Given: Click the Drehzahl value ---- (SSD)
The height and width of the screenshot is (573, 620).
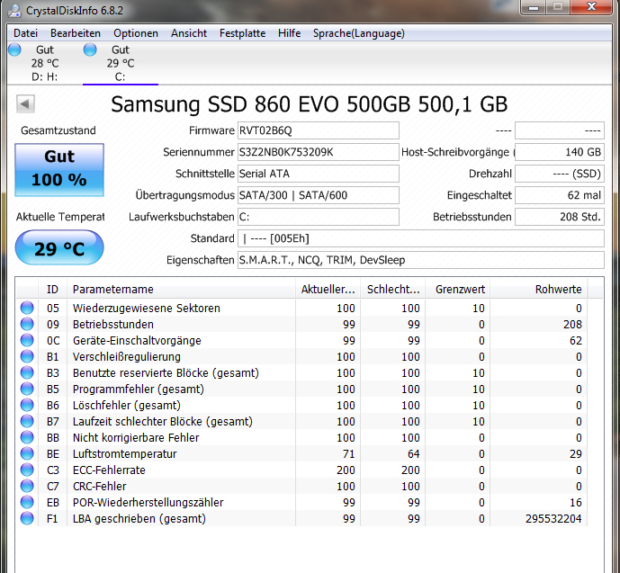Looking at the screenshot, I should [560, 174].
